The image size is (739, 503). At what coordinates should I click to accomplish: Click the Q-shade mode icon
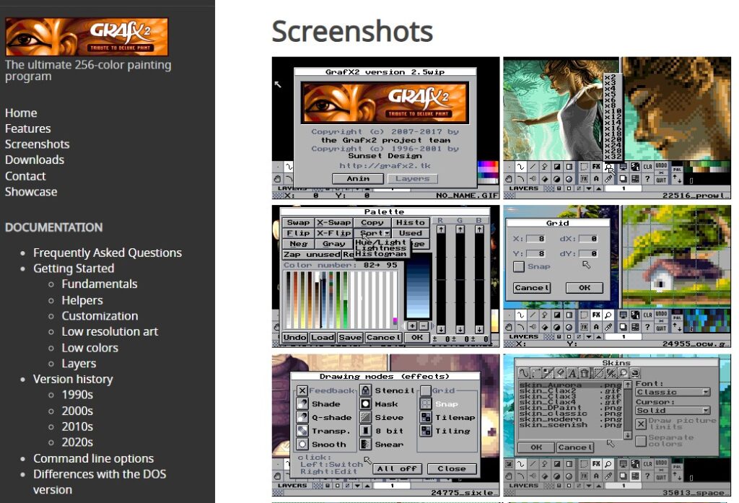[x=302, y=418]
